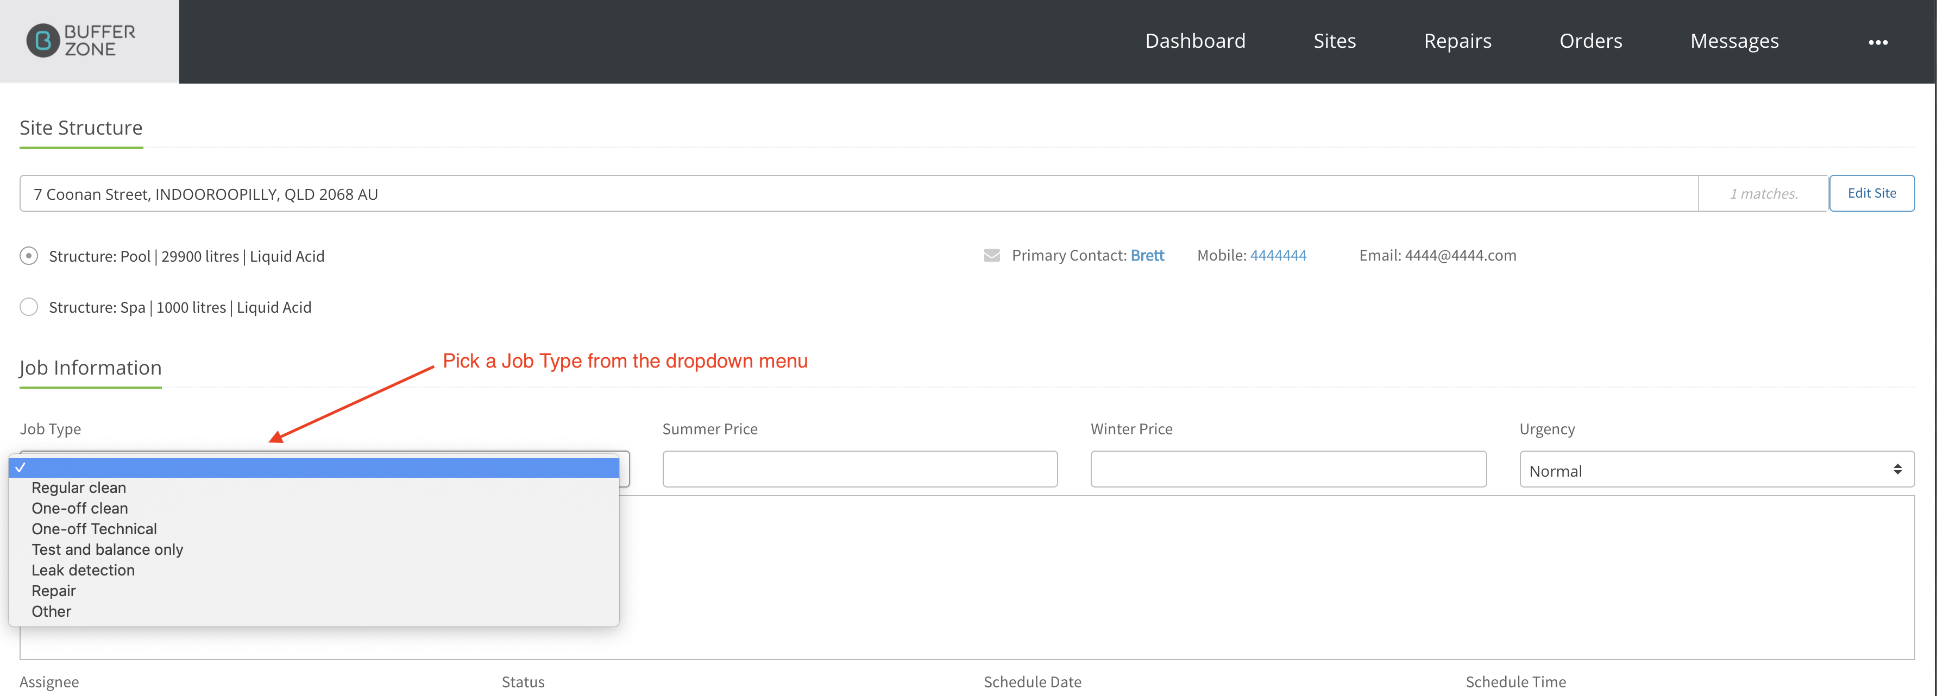This screenshot has height=696, width=1937.
Task: Open the Dashboard page
Action: [x=1195, y=41]
